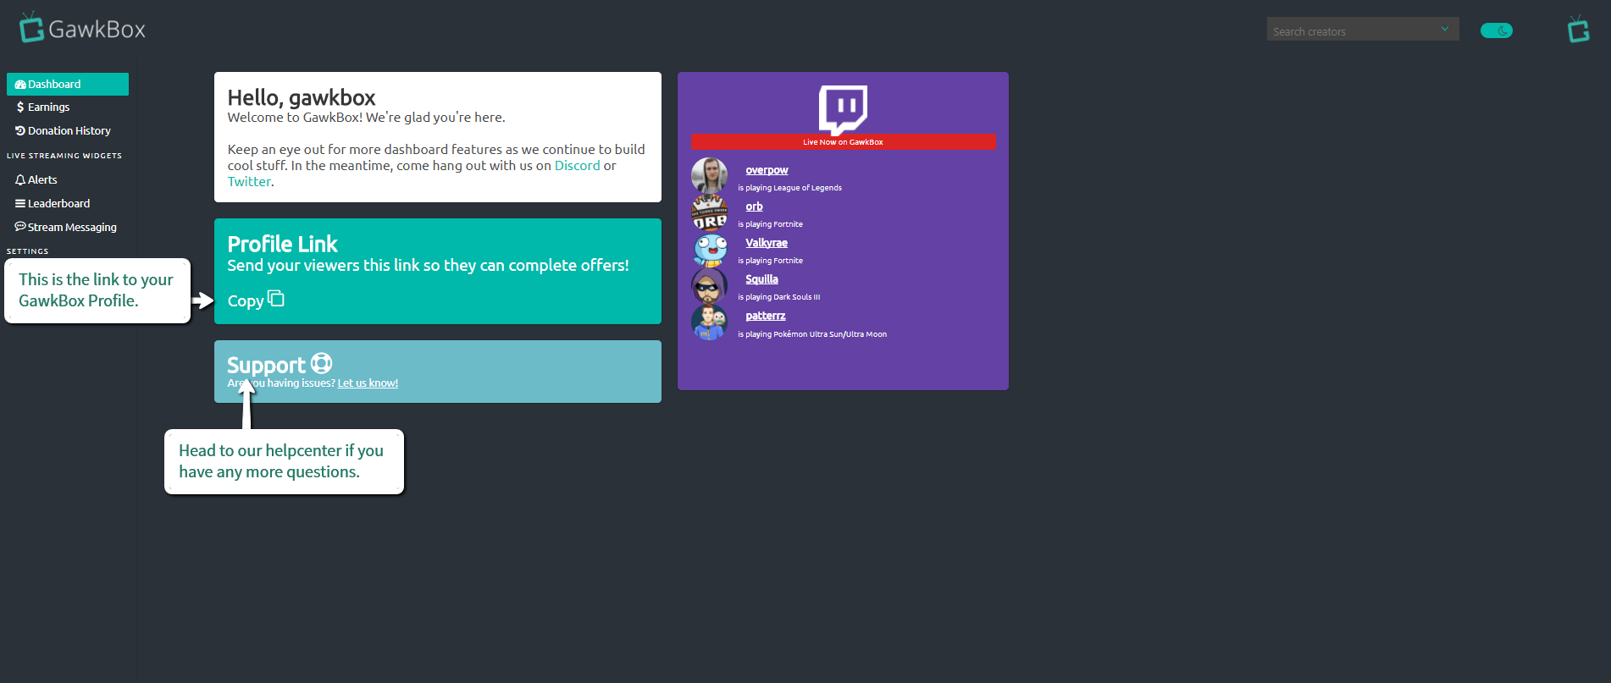Open Donation History in the sidebar
Image resolution: width=1611 pixels, height=683 pixels.
point(68,131)
